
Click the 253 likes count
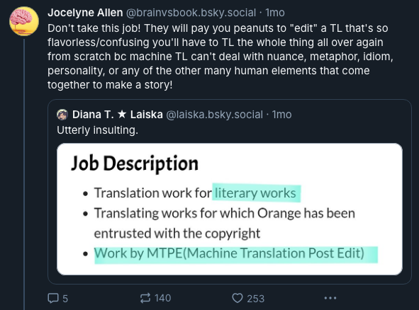pos(256,299)
